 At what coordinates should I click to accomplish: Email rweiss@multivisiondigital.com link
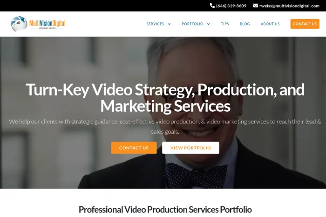click(289, 6)
